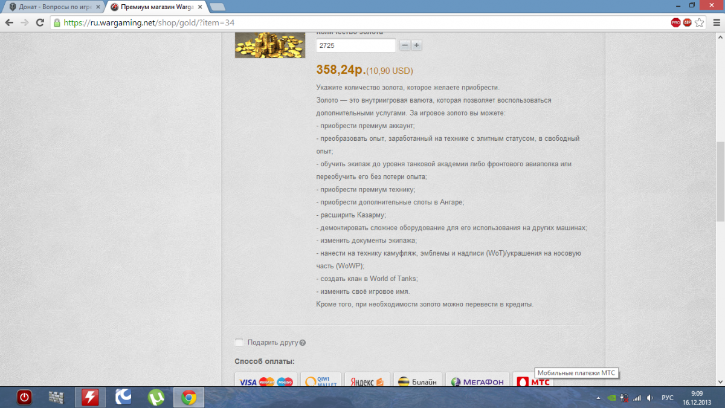Open a new browser tab
Image resolution: width=725 pixels, height=408 pixels.
coord(217,7)
